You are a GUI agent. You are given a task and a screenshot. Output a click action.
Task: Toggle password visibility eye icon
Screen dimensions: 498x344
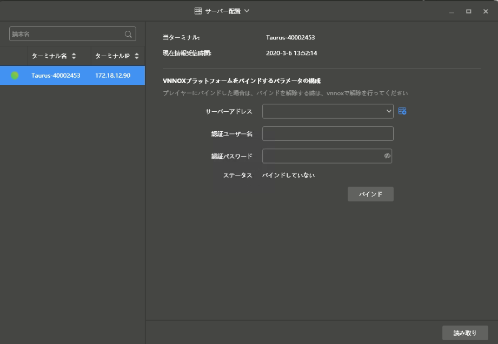pos(387,156)
